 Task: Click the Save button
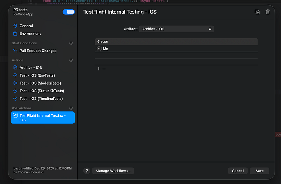(x=259, y=171)
